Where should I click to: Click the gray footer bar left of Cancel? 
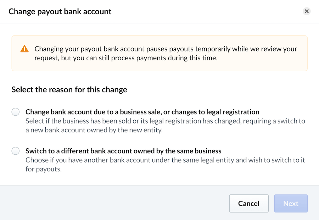tap(113, 203)
